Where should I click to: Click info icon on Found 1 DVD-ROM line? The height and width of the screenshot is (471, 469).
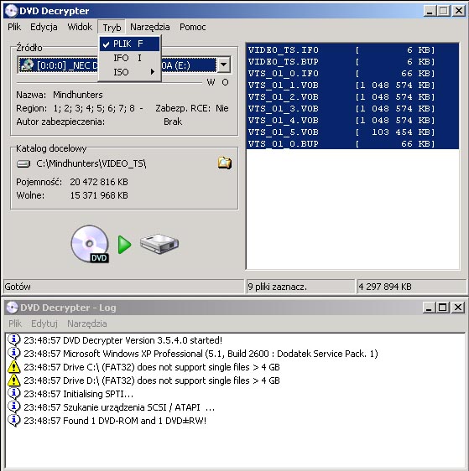[x=13, y=421]
